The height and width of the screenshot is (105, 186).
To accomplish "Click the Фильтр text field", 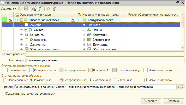I will click(x=95, y=87).
